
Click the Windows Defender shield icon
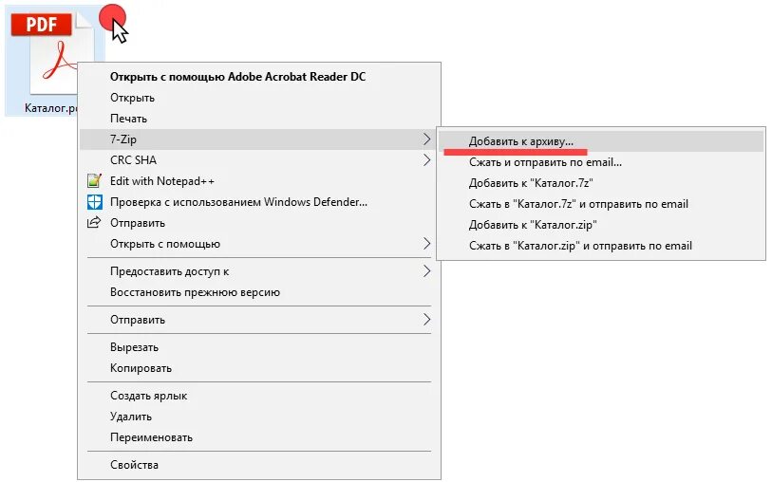point(94,202)
